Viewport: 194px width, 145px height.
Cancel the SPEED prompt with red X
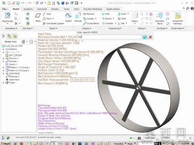(x=150, y=37)
